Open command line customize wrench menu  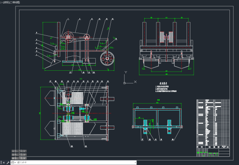[x=8, y=163]
